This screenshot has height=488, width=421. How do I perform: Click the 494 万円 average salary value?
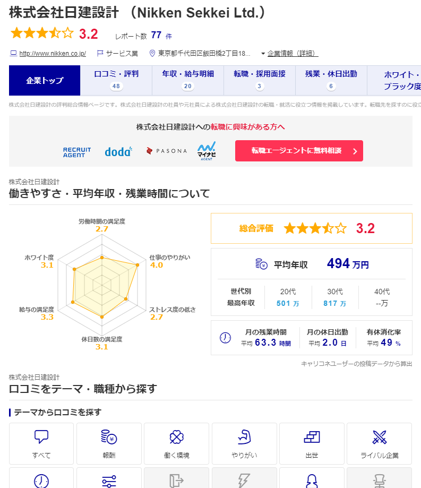pos(348,264)
